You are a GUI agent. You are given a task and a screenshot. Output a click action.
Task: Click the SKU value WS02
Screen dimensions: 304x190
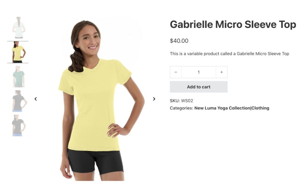pos(187,100)
